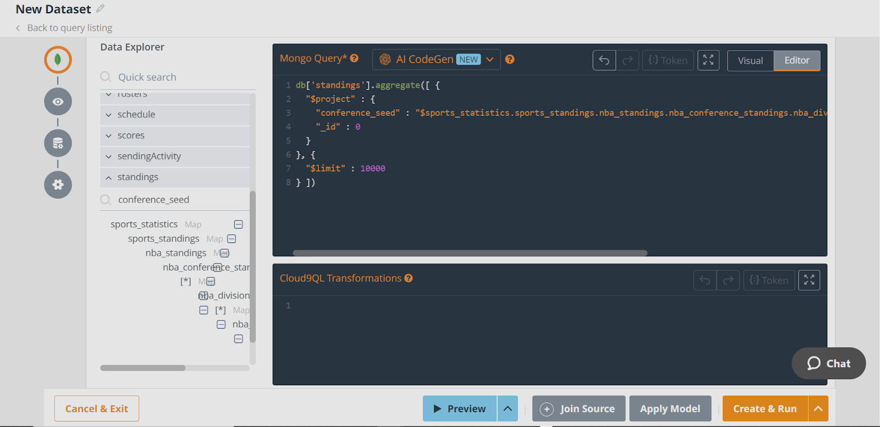The width and height of the screenshot is (880, 427).
Task: Expand the scores collection
Action: point(175,136)
